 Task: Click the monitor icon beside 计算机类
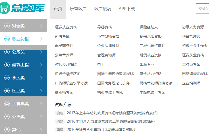(x=7, y=104)
